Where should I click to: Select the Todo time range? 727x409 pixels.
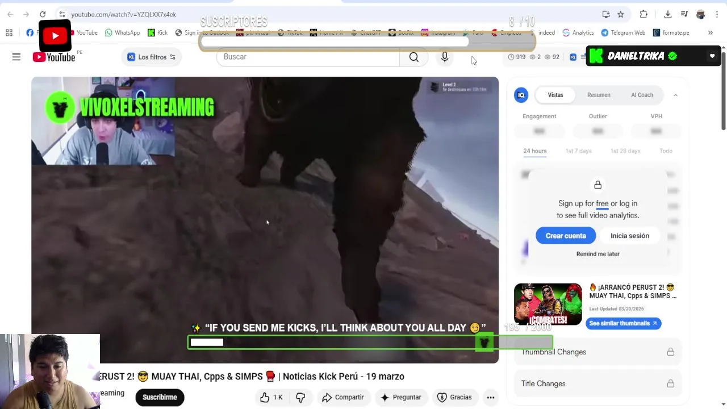(x=666, y=151)
